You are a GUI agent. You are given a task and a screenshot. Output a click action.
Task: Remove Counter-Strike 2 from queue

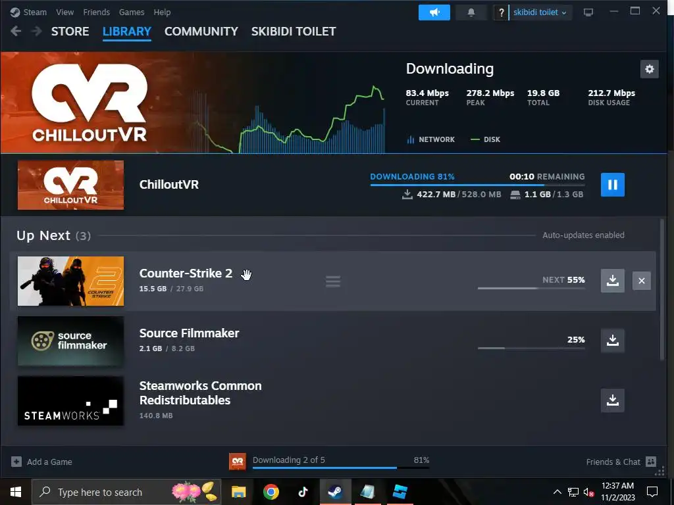pos(641,281)
